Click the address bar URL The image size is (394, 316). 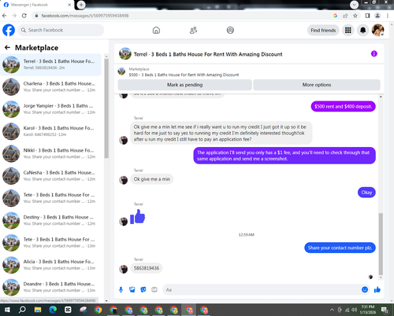85,16
